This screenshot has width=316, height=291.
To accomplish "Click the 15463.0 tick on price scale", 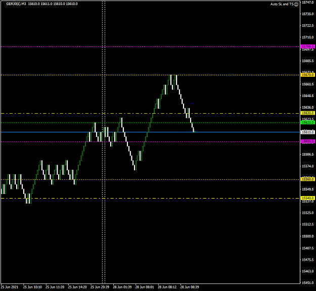I will [307, 271].
